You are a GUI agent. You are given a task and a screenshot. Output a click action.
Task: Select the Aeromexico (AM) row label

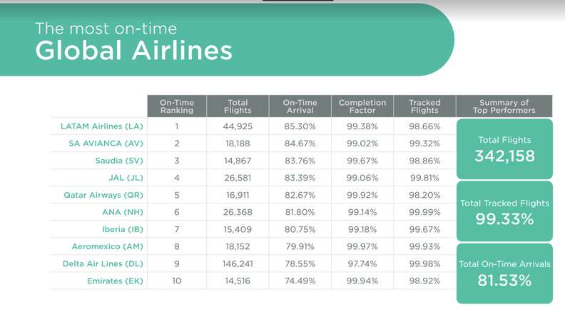107,246
